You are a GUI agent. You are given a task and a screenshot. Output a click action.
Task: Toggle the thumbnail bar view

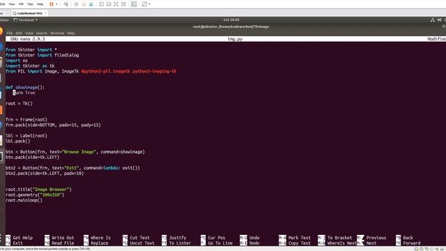[x=109, y=4]
